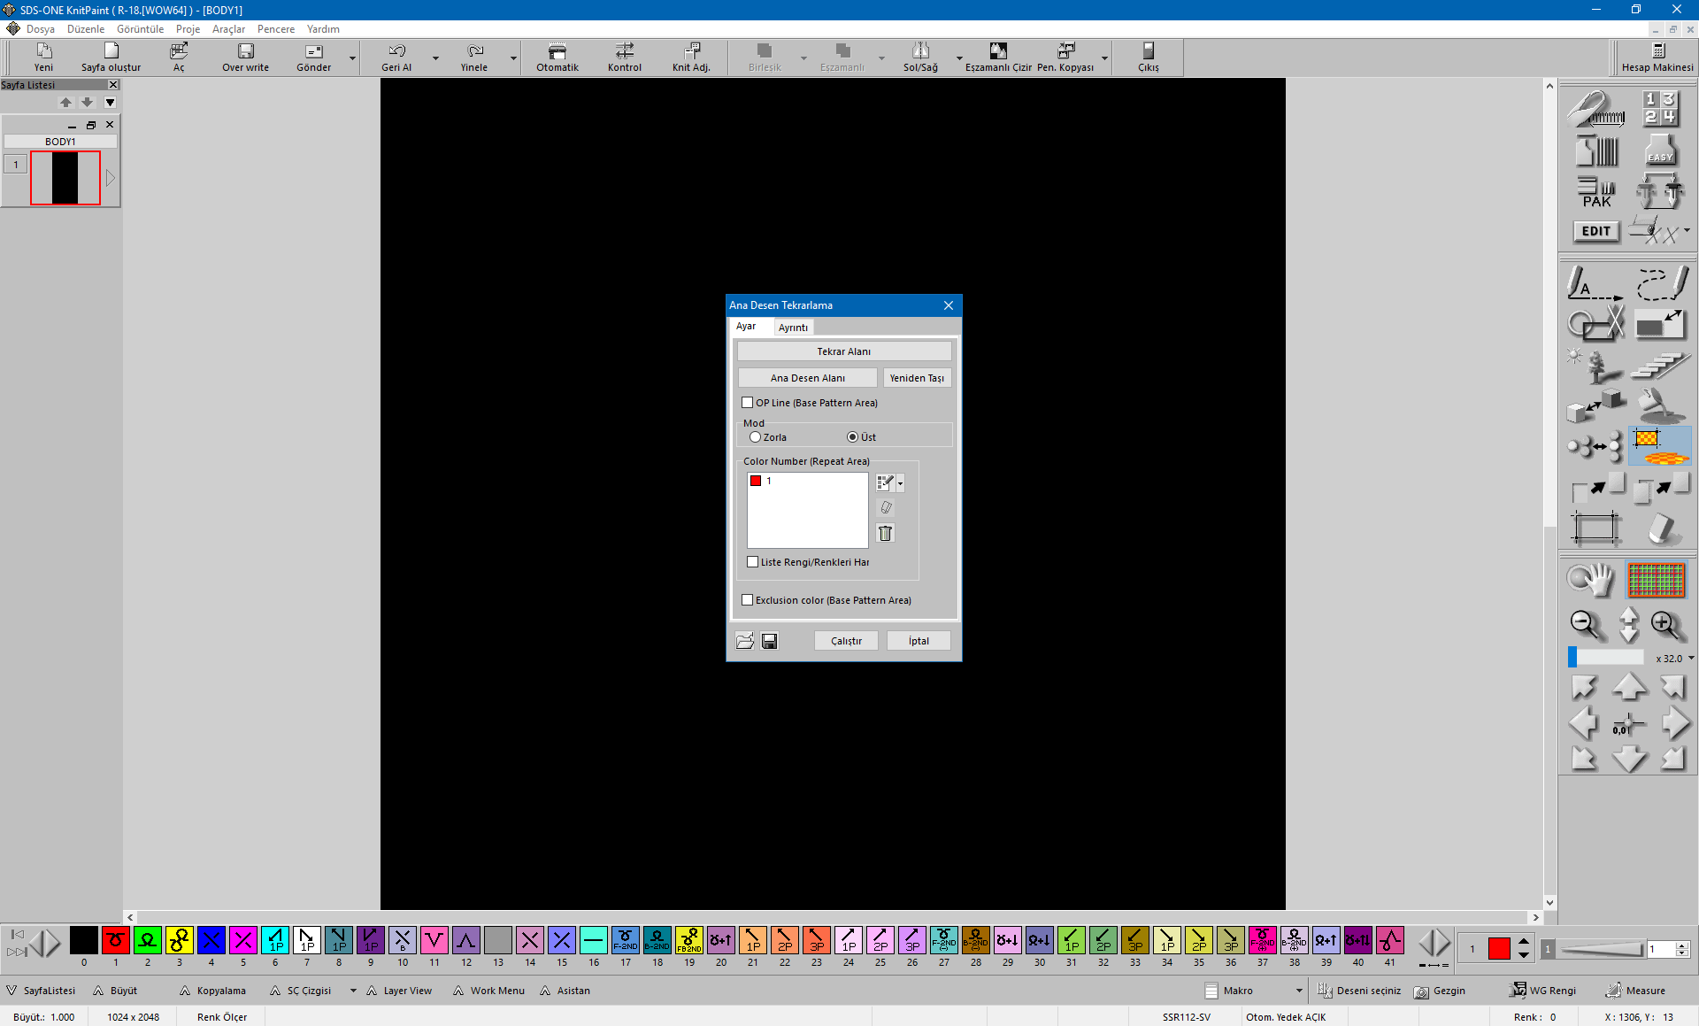Expand the Gönder dropdown arrow
The image size is (1699, 1026).
[352, 58]
